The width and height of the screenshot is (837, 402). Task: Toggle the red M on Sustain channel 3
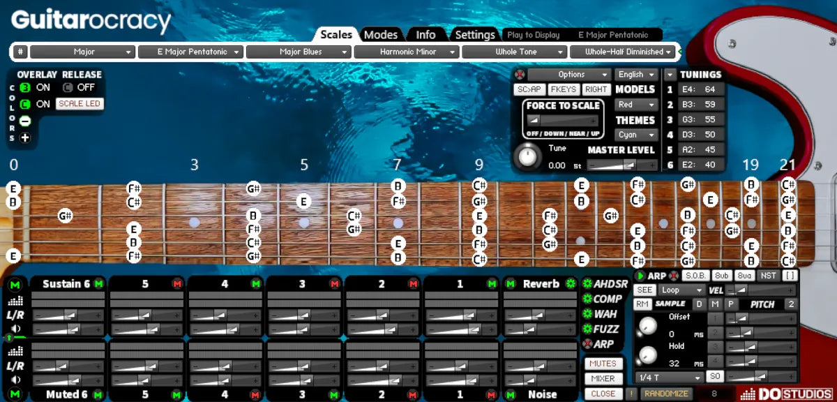click(x=335, y=284)
